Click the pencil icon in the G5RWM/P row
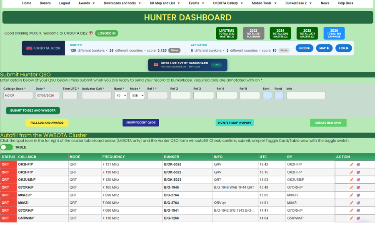This screenshot has width=375, height=250. [351, 218]
